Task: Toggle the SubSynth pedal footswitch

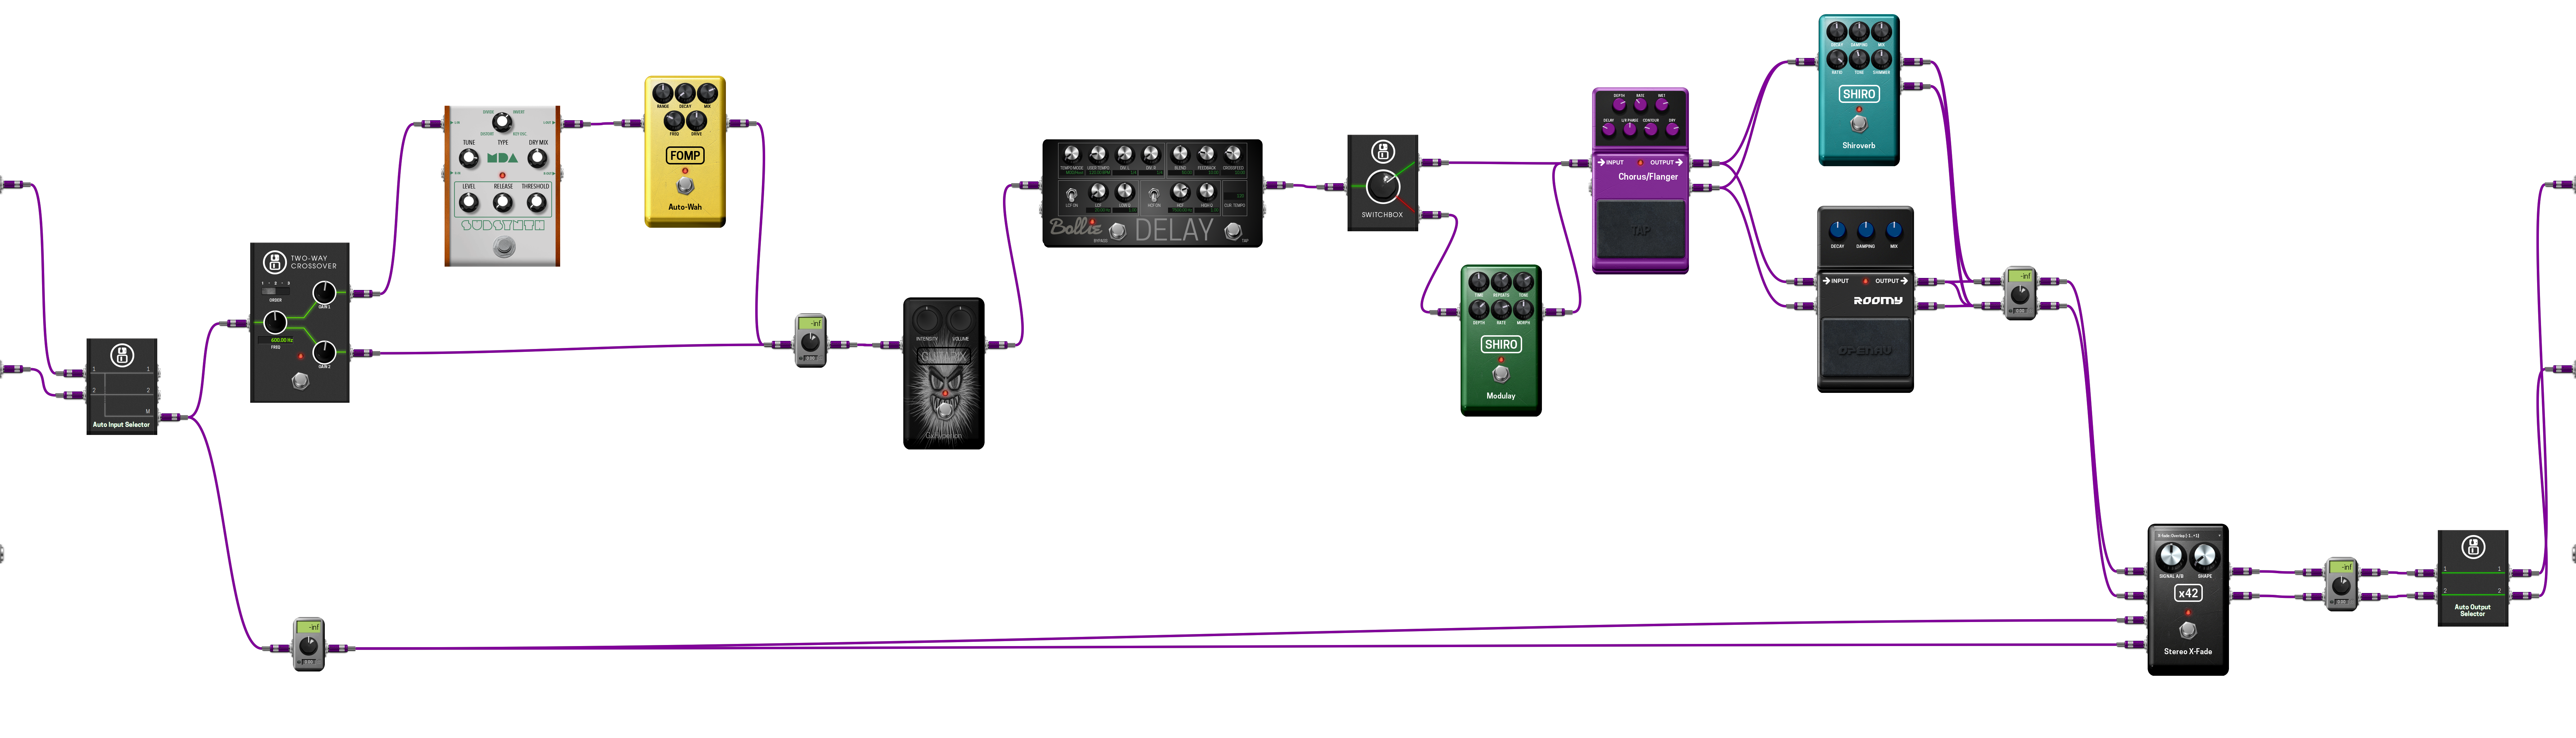Action: (504, 246)
